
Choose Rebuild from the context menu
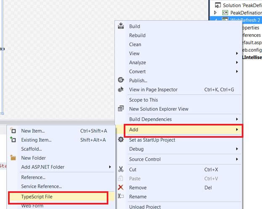coord(179,35)
